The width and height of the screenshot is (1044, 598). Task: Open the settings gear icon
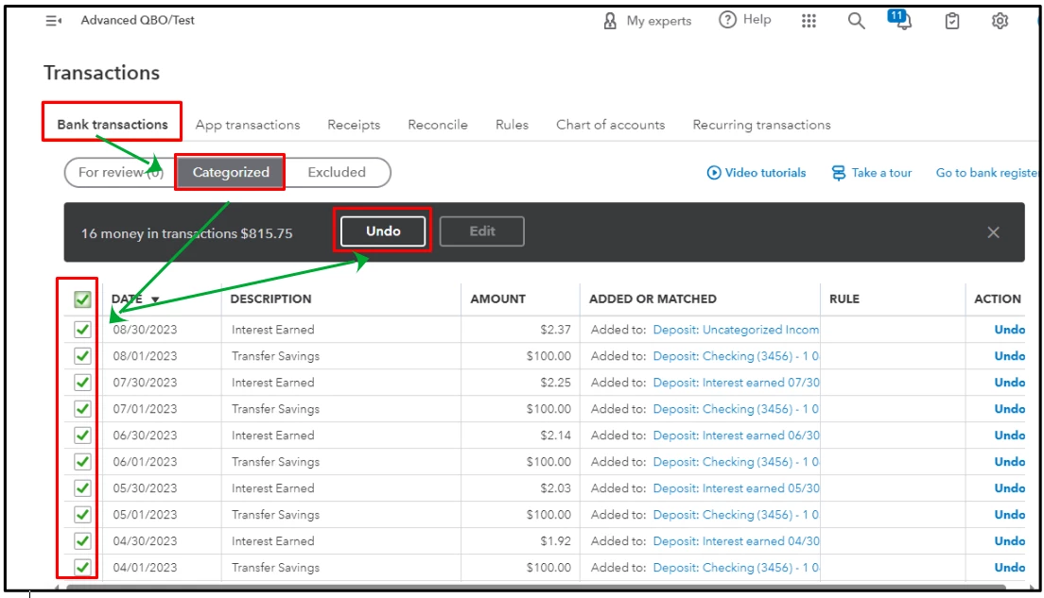pyautogui.click(x=1000, y=22)
